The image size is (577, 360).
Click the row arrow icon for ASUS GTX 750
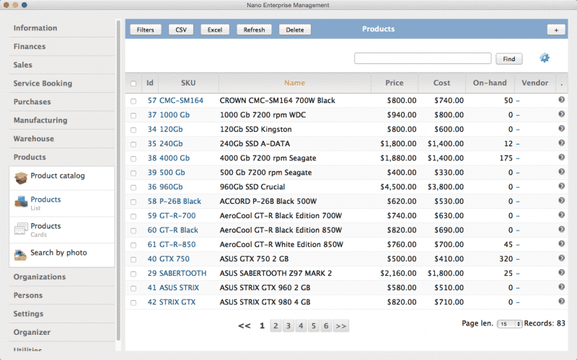pos(561,259)
